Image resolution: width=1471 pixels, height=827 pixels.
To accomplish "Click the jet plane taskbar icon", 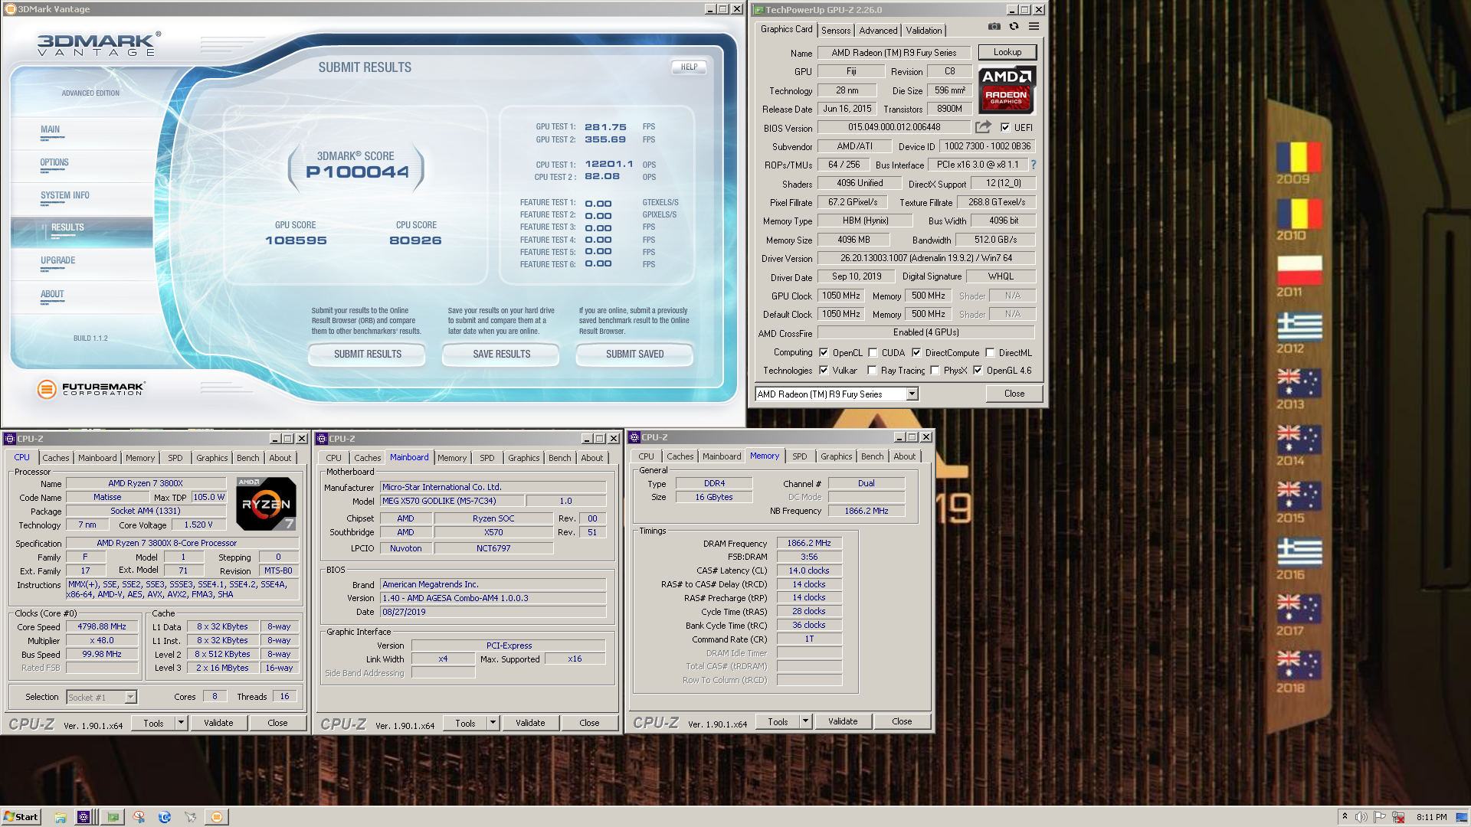I will point(191,817).
